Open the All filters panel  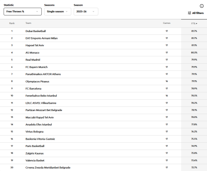196,13
